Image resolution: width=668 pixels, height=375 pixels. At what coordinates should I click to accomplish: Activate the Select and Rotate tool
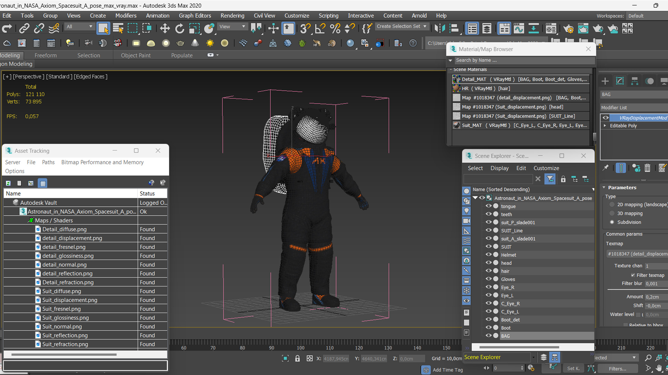coord(180,28)
